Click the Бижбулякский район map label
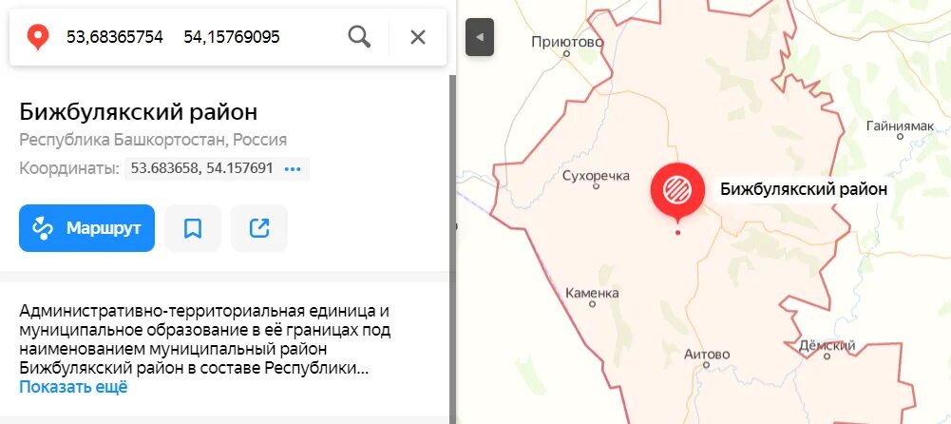The image size is (951, 424). (x=804, y=189)
